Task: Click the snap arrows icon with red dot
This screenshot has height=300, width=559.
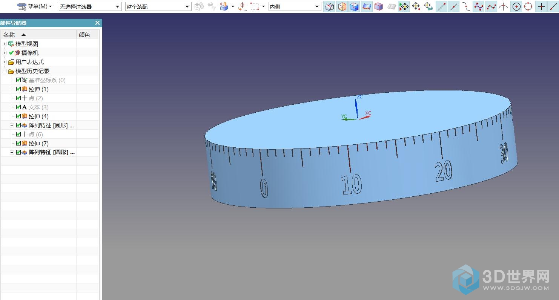Action: point(416,6)
